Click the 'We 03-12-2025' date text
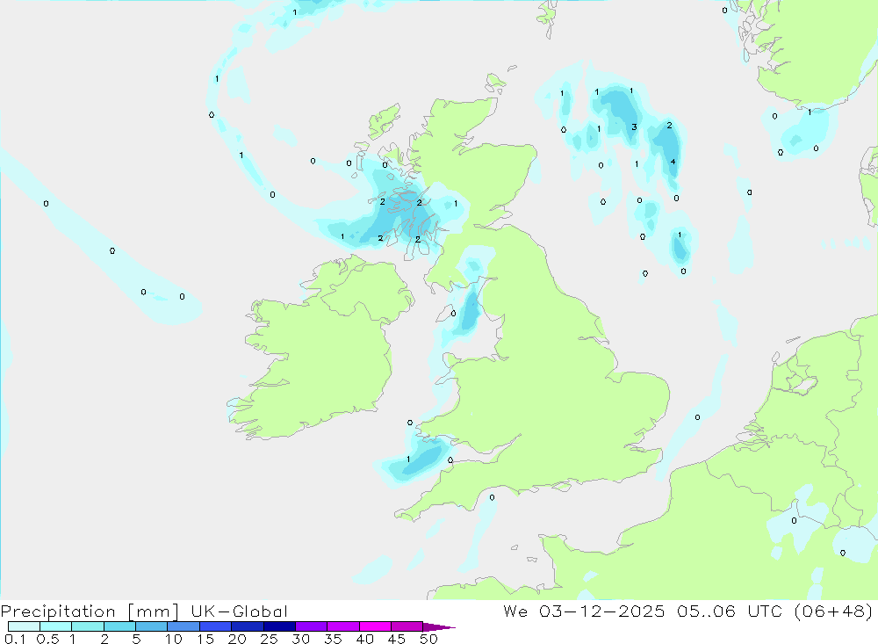Screen dimensions: 878x644 [584, 611]
